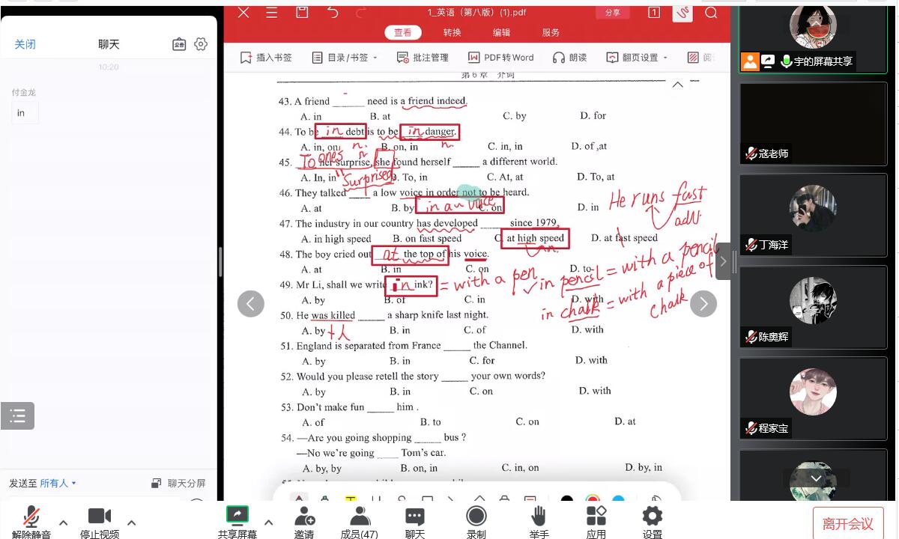Switch to the 服务 tab
The width and height of the screenshot is (899, 539).
[x=551, y=32]
